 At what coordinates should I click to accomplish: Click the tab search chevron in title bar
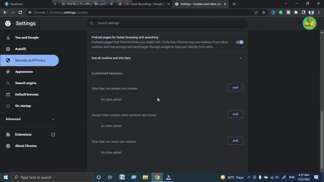pyautogui.click(x=286, y=4)
